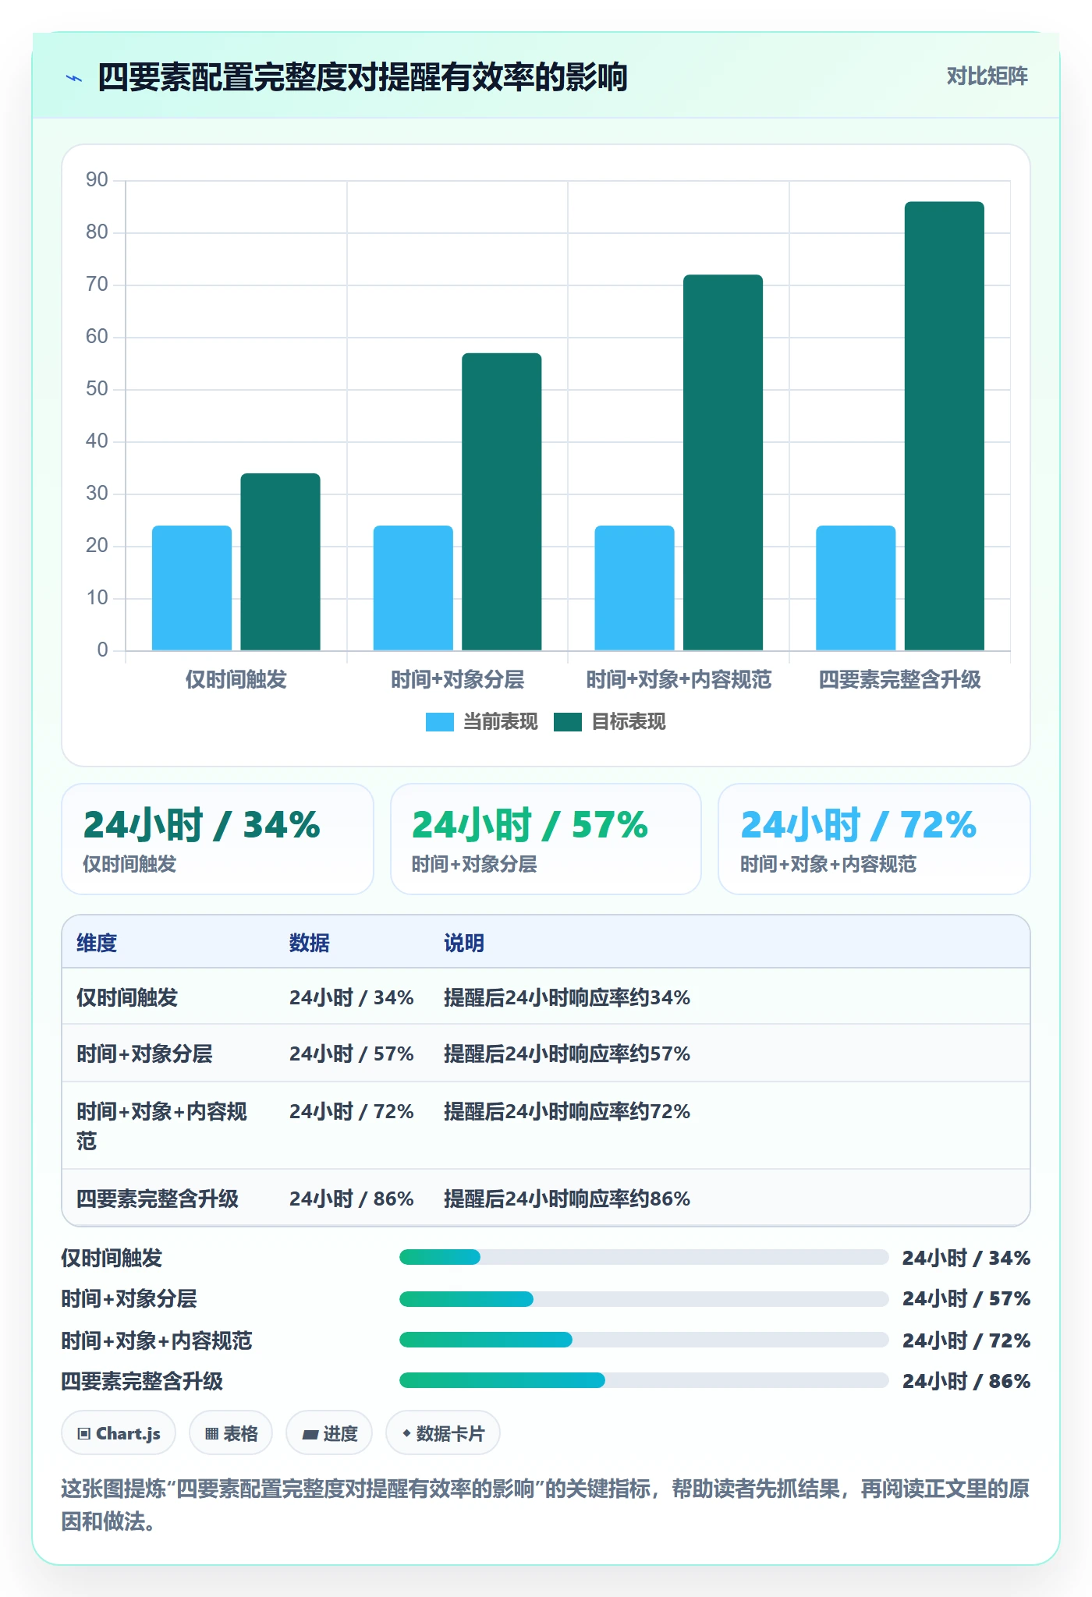The image size is (1092, 1597).
Task: Click the green 目标表现 bar for 时间+对象+内容规范
Action: click(723, 462)
